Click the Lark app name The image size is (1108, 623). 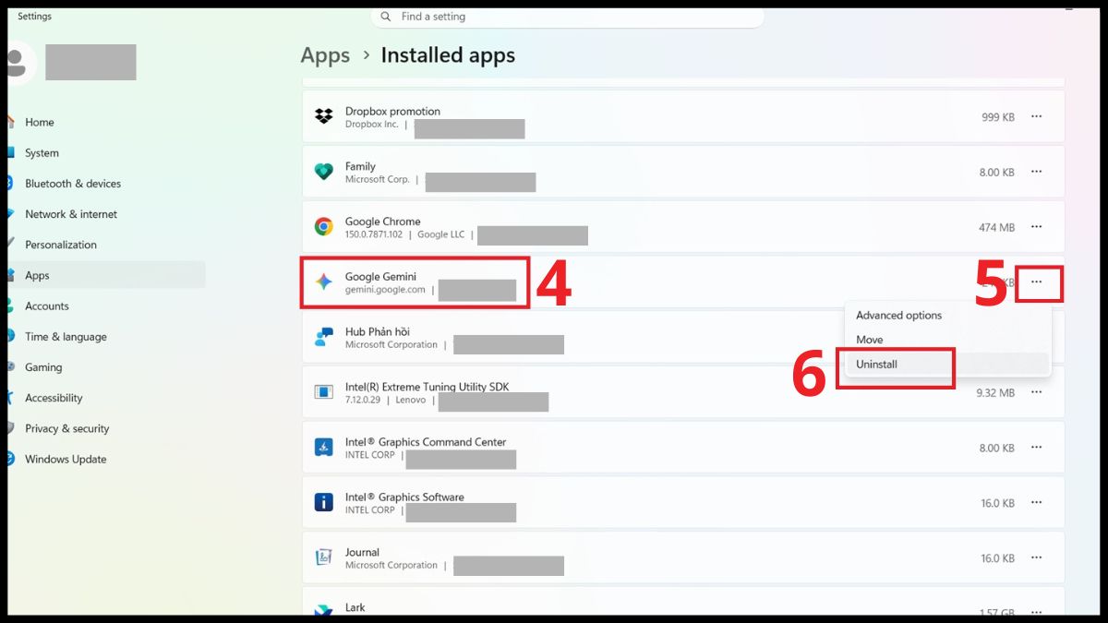point(355,607)
